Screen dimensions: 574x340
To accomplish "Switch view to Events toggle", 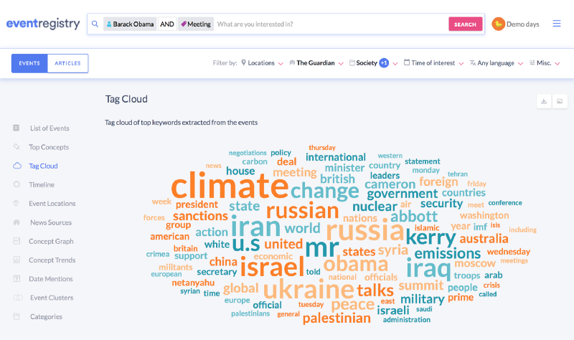I will coord(29,63).
